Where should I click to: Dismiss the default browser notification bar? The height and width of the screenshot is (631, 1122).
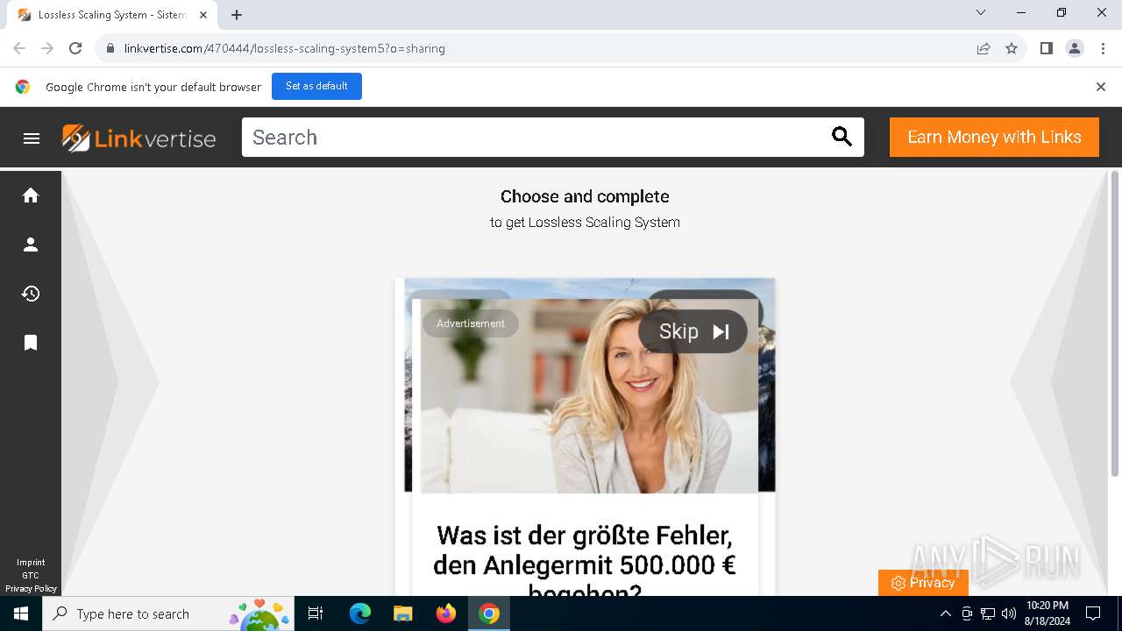coord(1100,87)
